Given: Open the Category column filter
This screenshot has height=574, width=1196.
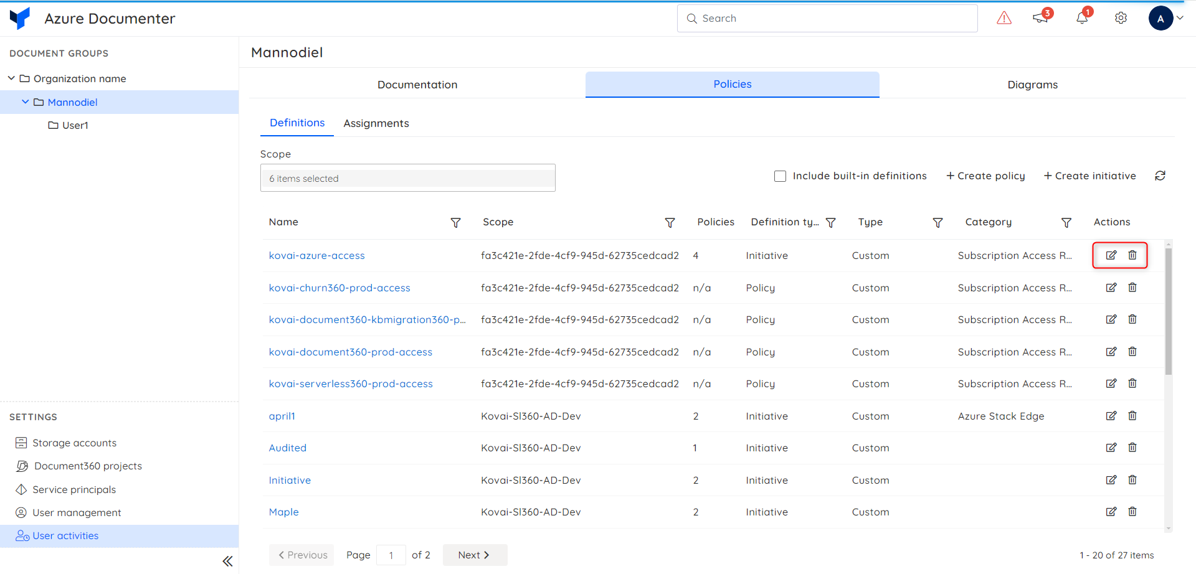Looking at the screenshot, I should [1066, 222].
